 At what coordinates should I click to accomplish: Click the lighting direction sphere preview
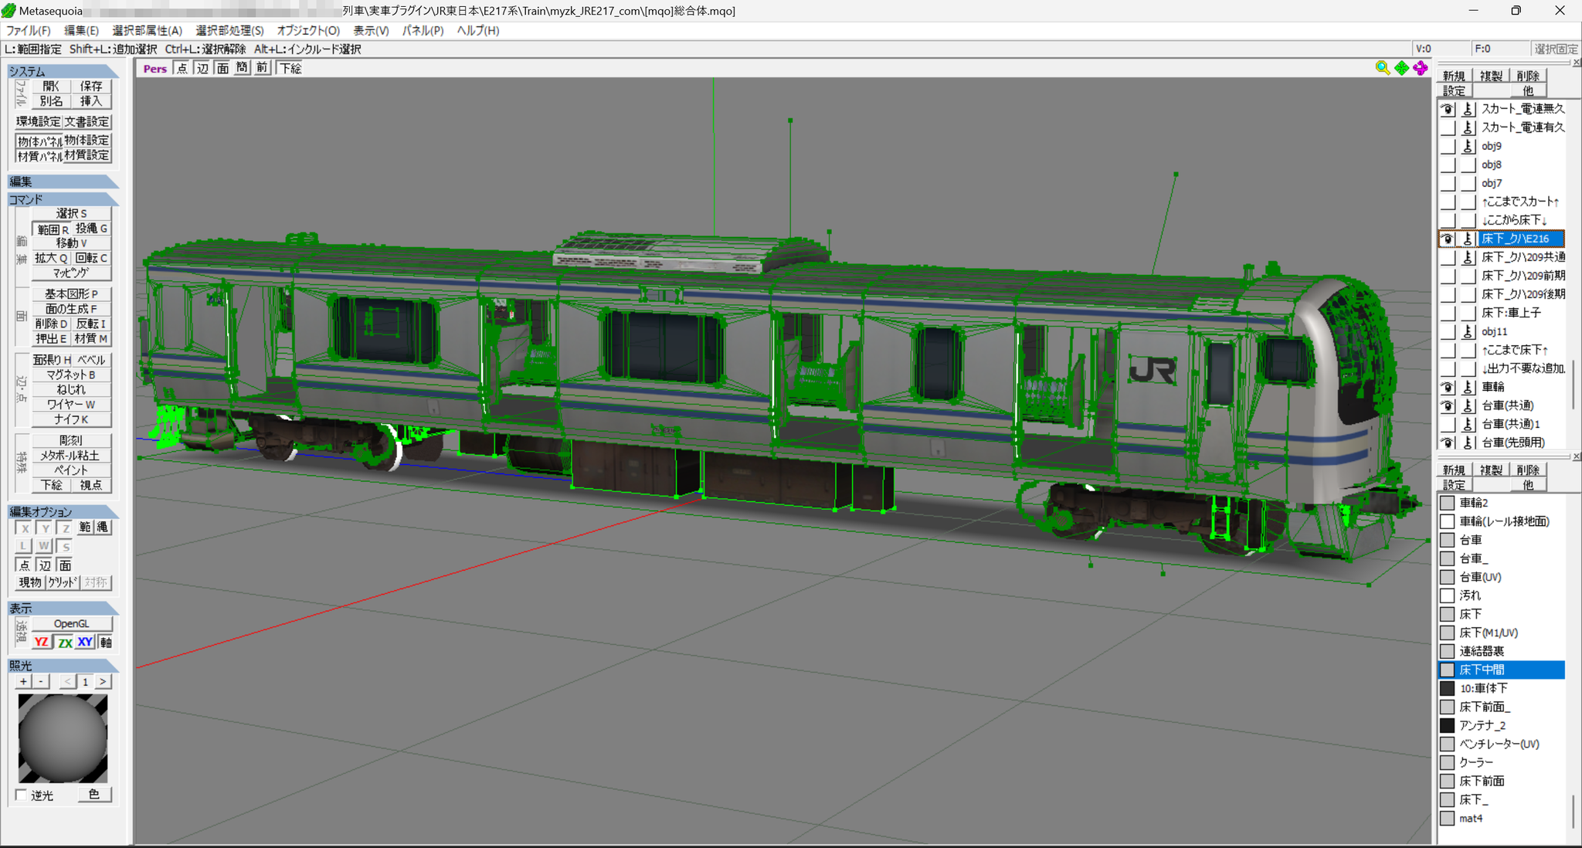tap(63, 738)
